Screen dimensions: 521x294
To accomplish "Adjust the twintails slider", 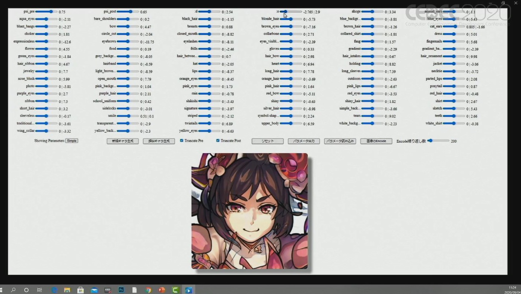I will [209, 123].
